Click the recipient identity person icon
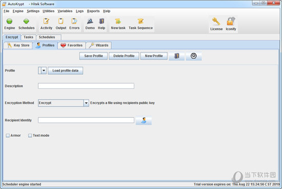 (144, 120)
